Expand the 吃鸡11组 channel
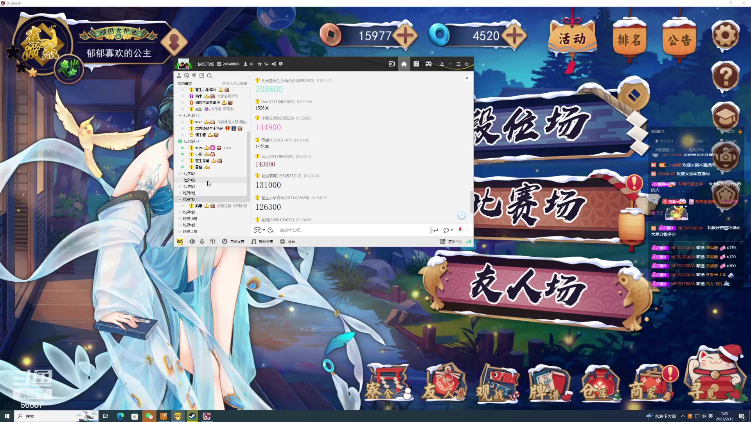The image size is (751, 422). pyautogui.click(x=180, y=232)
